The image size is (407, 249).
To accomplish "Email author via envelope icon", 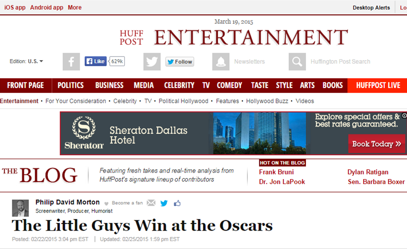I will (x=151, y=203).
